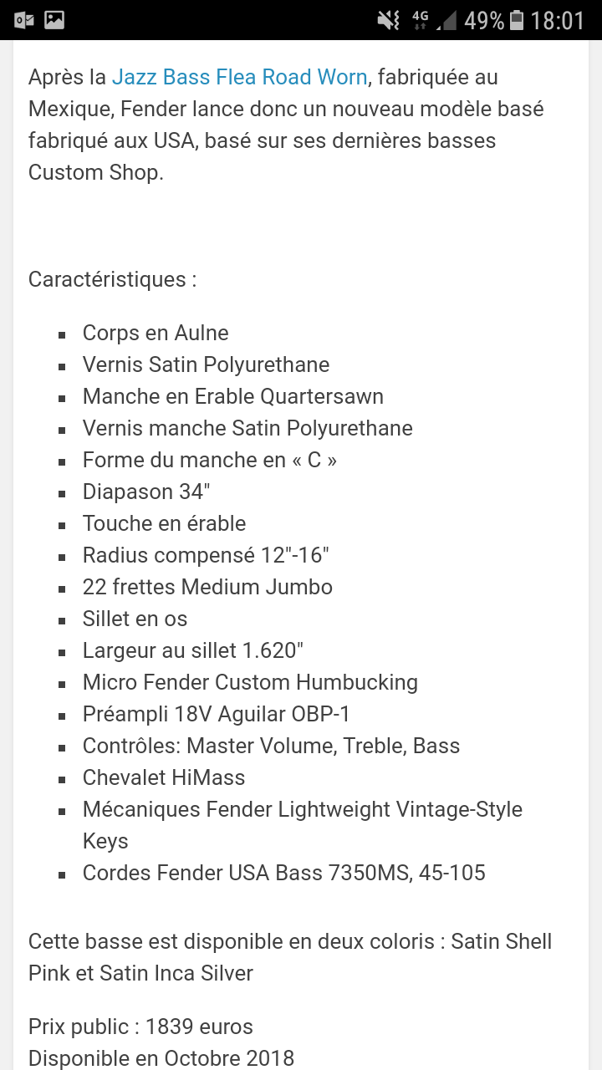602x1070 pixels.
Task: Tap the "Disponible en Octobre 2018" text
Action: tap(161, 1058)
